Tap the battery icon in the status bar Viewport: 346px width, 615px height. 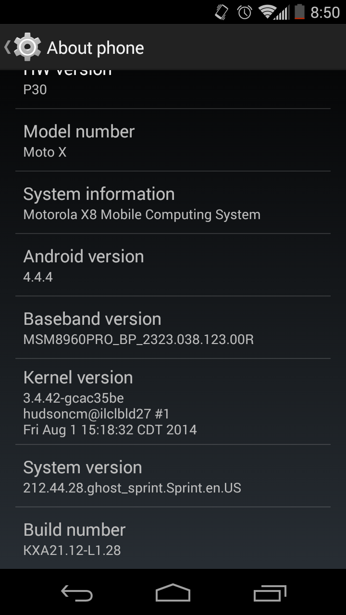pyautogui.click(x=299, y=12)
